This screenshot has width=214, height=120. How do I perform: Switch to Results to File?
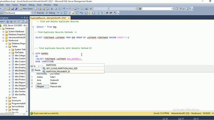point(94,13)
